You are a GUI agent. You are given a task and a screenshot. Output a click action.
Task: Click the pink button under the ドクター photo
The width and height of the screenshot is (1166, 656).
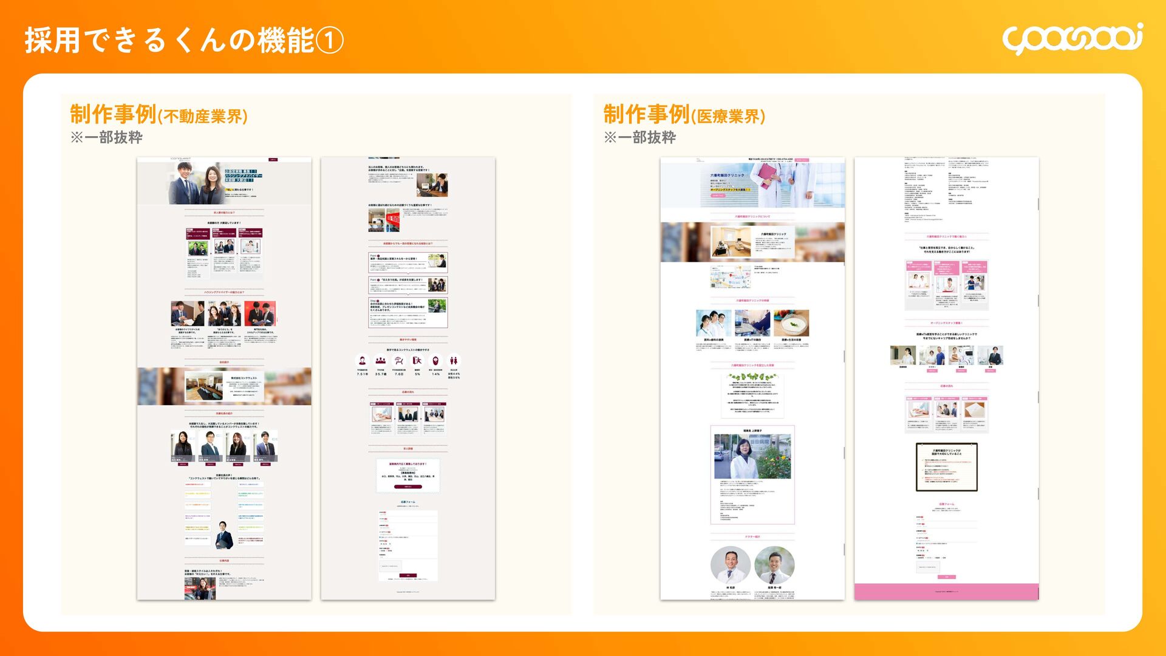pos(932,371)
